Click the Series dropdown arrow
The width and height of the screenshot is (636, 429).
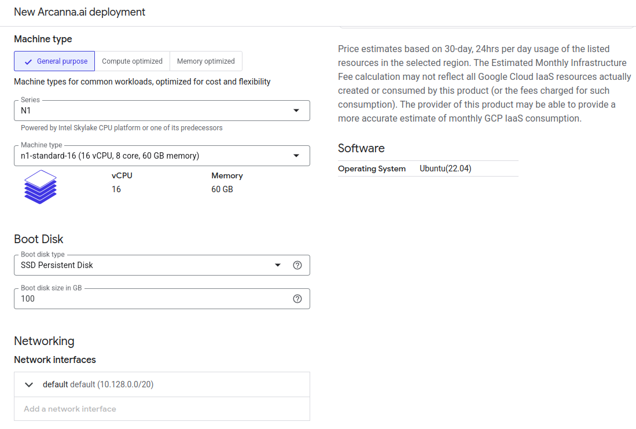(296, 111)
